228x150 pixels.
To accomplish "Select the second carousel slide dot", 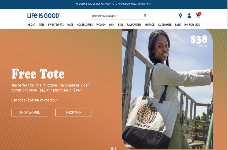I will (115, 148).
